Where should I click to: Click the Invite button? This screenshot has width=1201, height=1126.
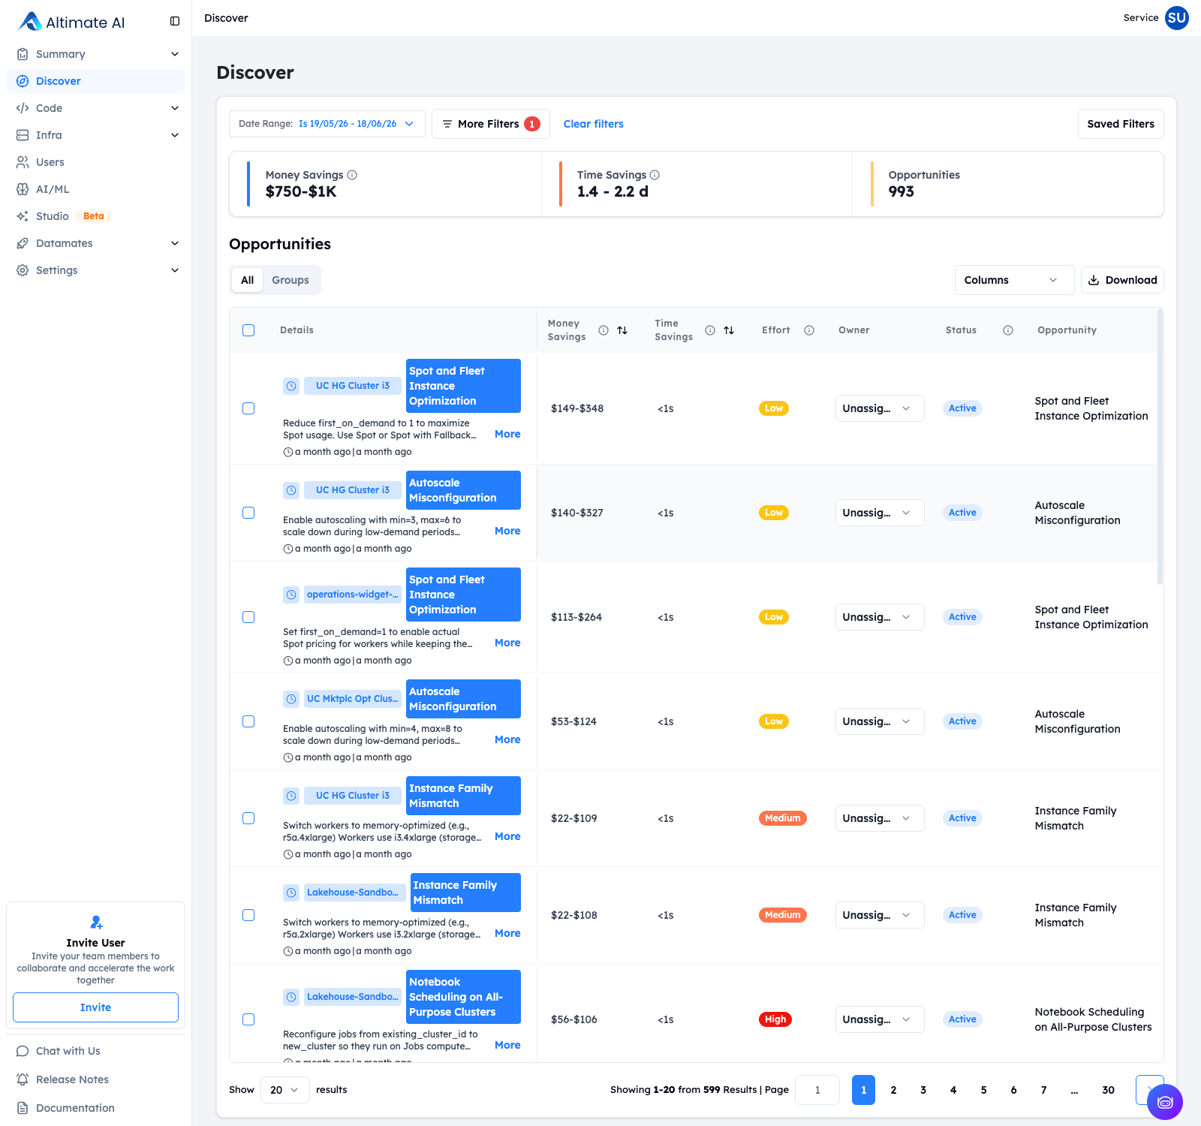pos(95,1007)
